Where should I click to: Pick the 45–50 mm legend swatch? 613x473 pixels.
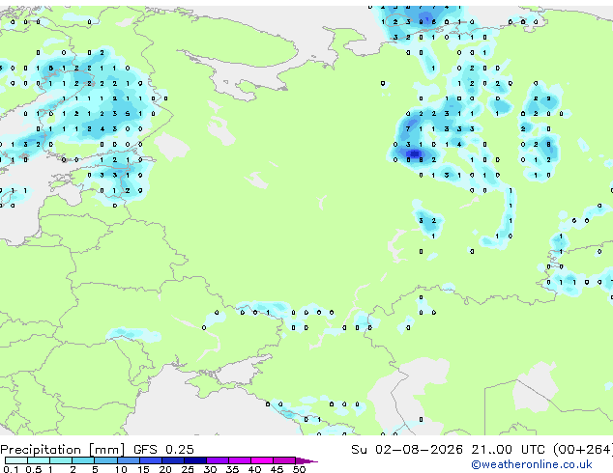[x=284, y=460]
